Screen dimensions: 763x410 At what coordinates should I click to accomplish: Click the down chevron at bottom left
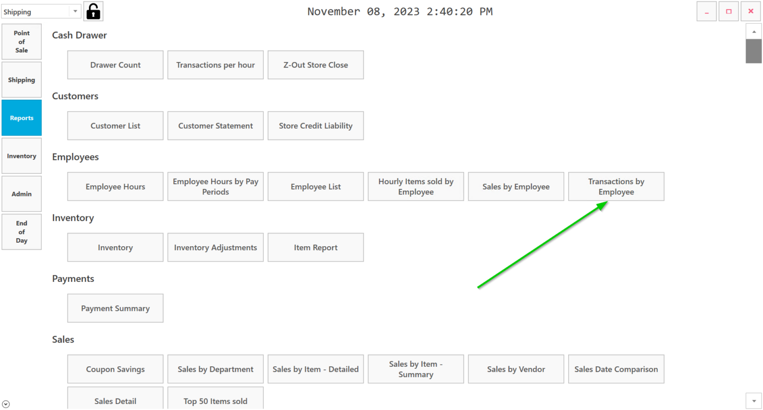coord(5,404)
